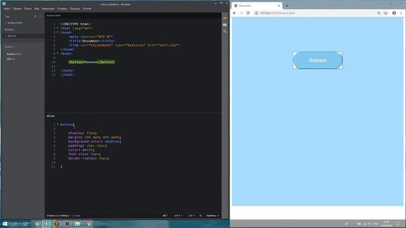Open the Отладка menu

[x=62, y=8]
